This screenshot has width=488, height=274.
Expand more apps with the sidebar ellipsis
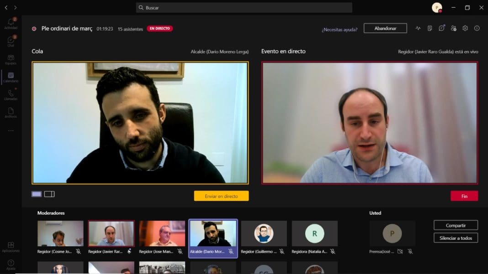(x=11, y=131)
